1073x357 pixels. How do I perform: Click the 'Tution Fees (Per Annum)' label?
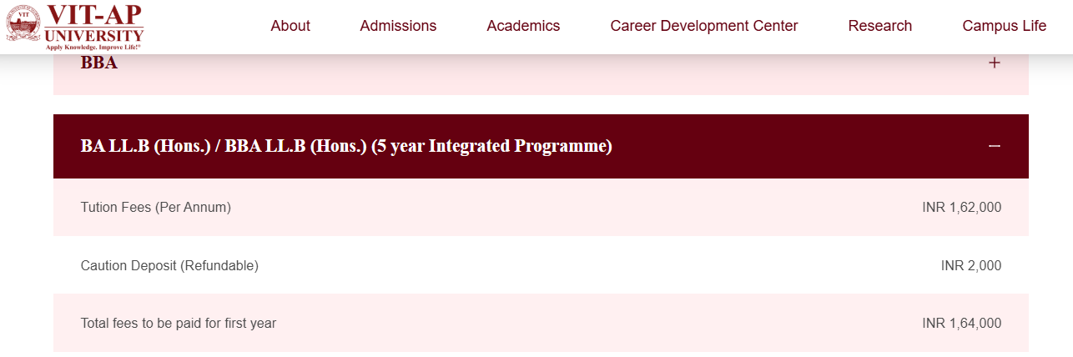pos(155,207)
